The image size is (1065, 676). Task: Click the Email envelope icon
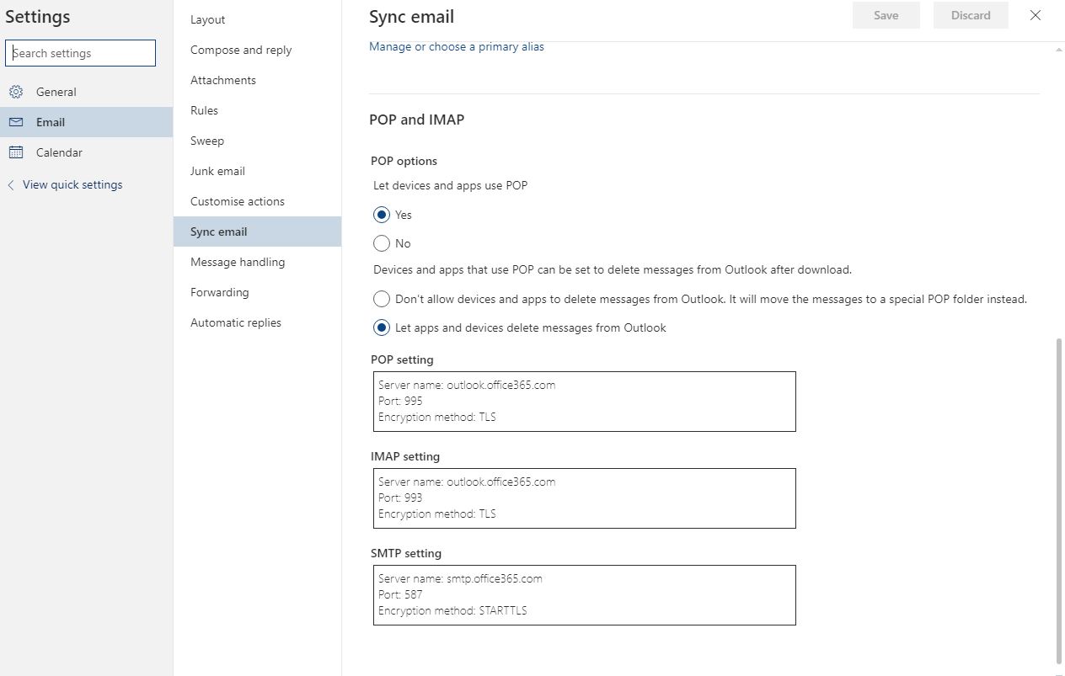[x=16, y=122]
